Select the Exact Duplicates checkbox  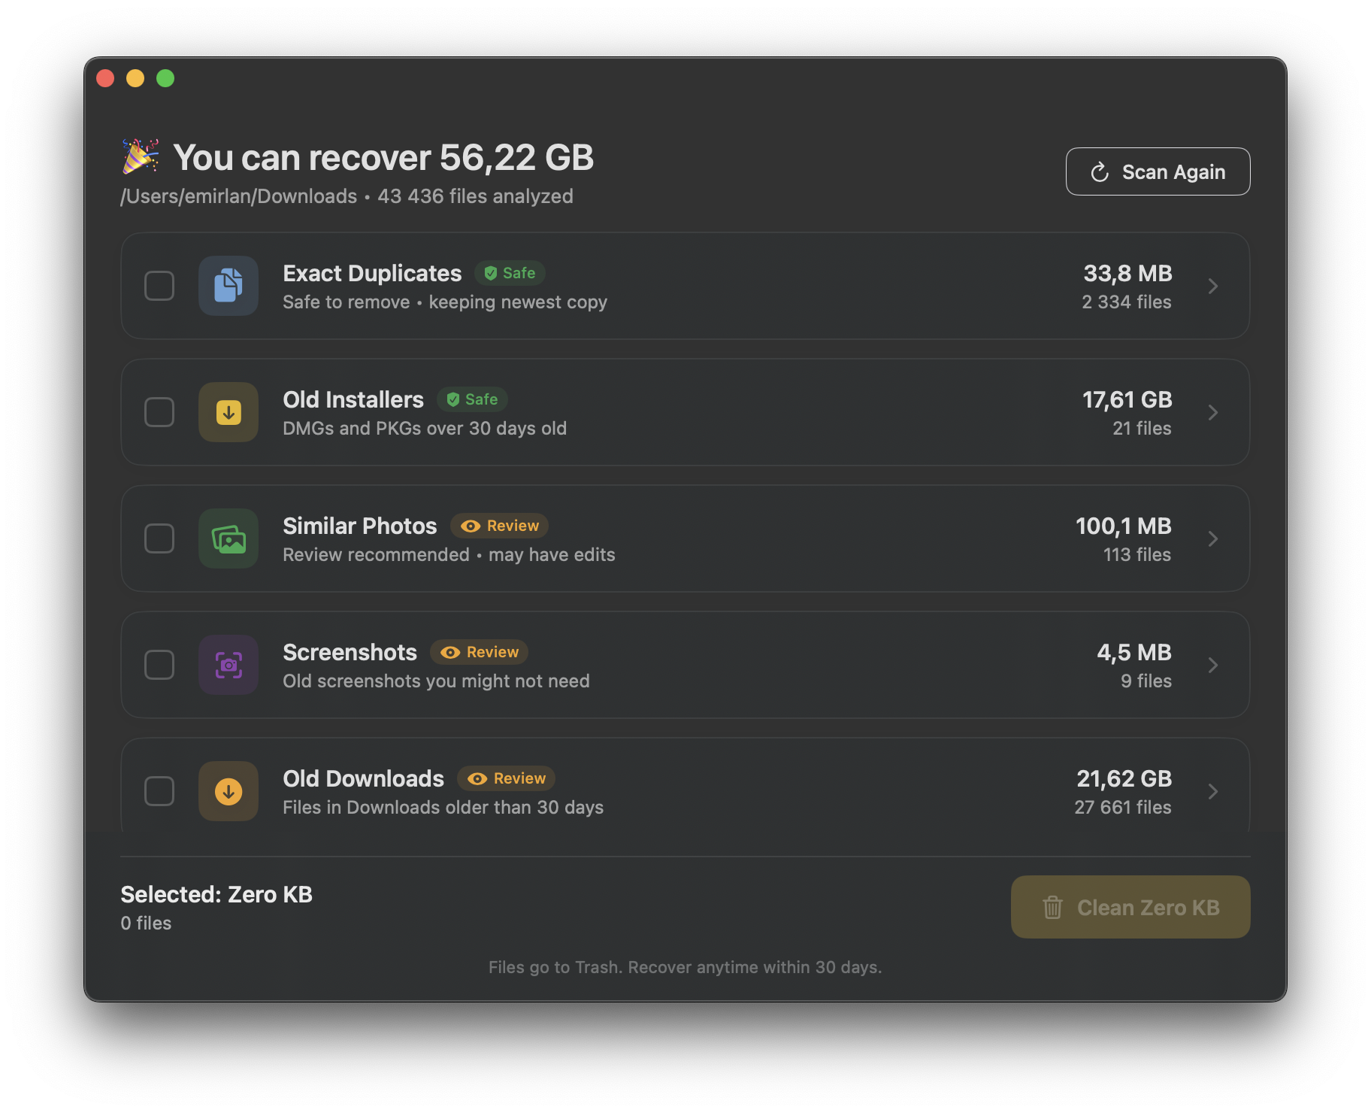point(159,286)
